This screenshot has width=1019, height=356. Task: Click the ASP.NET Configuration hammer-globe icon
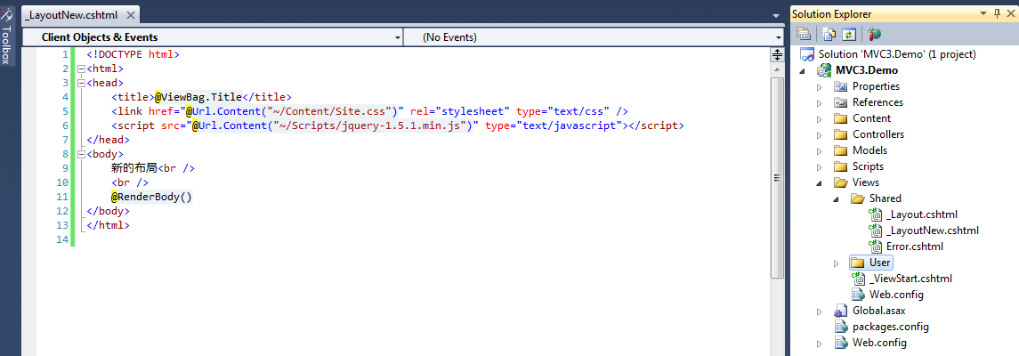click(875, 35)
